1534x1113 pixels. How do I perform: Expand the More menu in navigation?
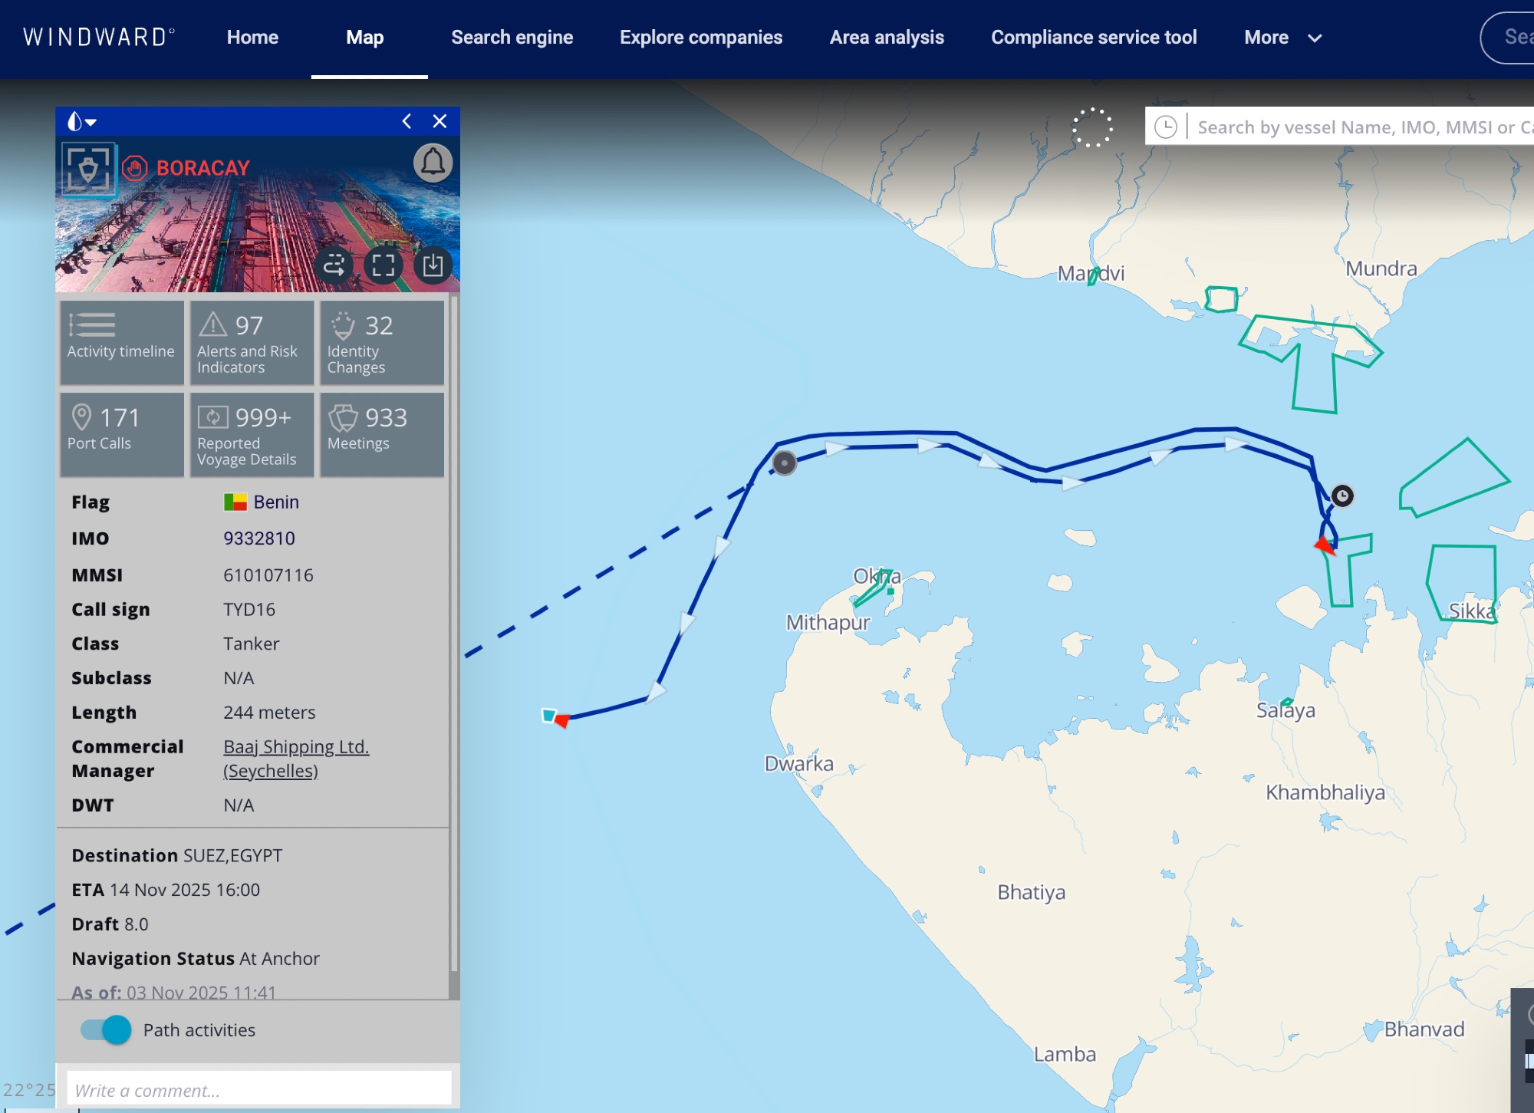[x=1282, y=38]
